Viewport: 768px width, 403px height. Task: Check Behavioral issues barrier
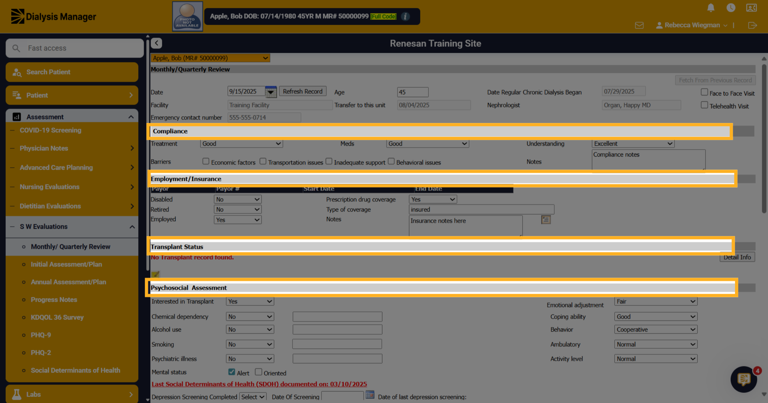(391, 161)
